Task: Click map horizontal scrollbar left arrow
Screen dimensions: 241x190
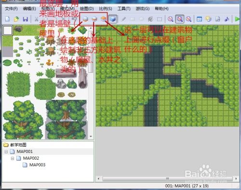Action: coord(99,179)
